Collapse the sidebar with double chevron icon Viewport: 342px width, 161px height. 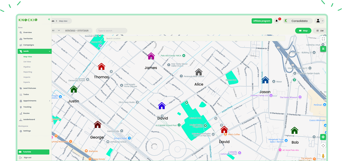(49, 19)
